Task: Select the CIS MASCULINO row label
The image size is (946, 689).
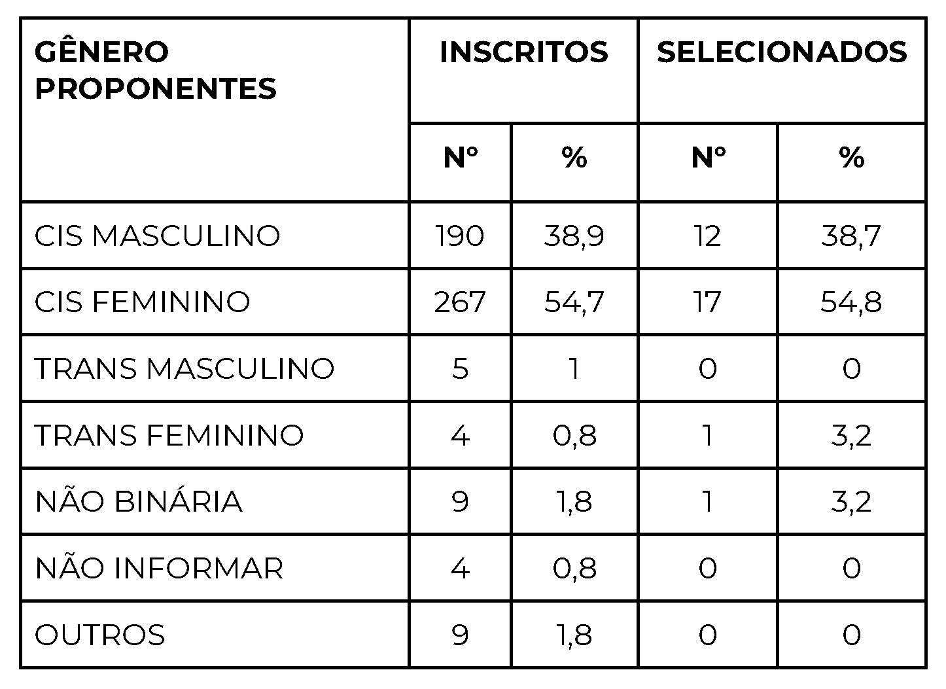Action: pyautogui.click(x=157, y=236)
